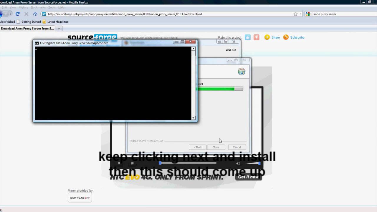
Task: Bookmark this page with the star
Action: click(x=295, y=14)
